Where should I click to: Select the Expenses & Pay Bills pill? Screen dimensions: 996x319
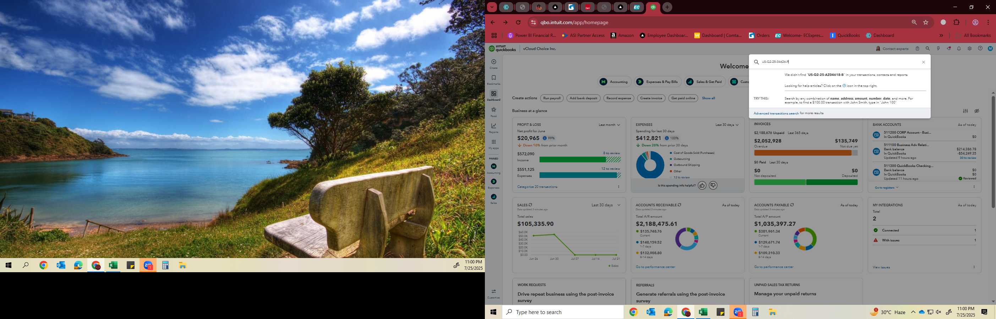(658, 82)
